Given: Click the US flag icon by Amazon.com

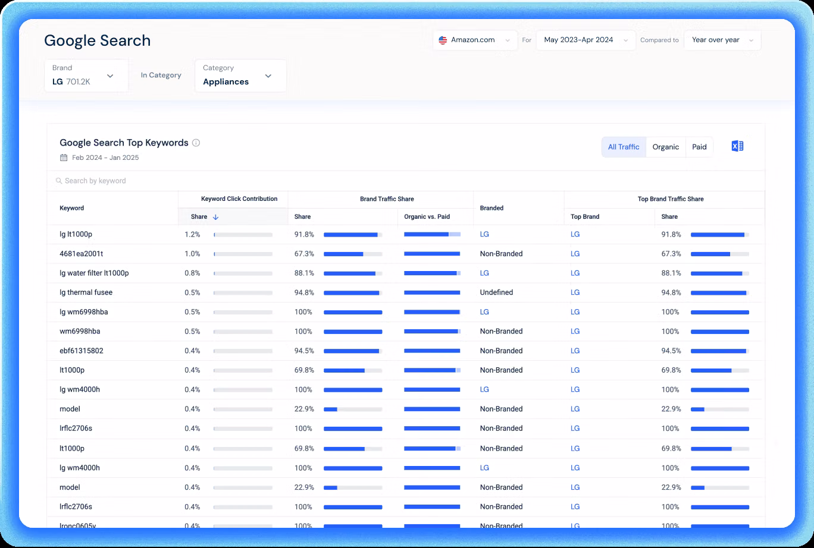Looking at the screenshot, I should (443, 40).
